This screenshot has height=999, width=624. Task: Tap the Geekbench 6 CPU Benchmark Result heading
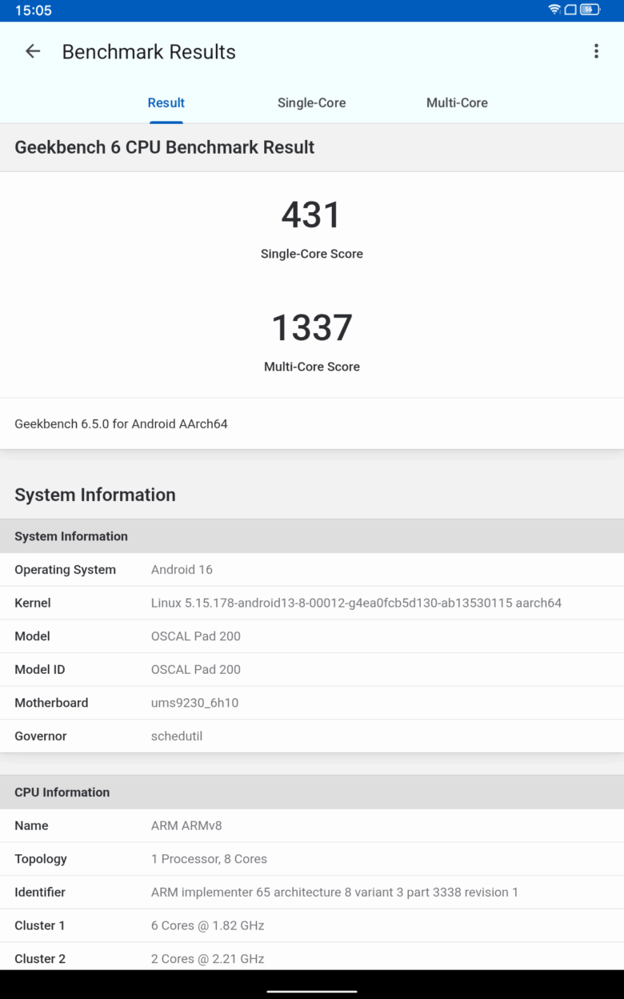click(165, 147)
